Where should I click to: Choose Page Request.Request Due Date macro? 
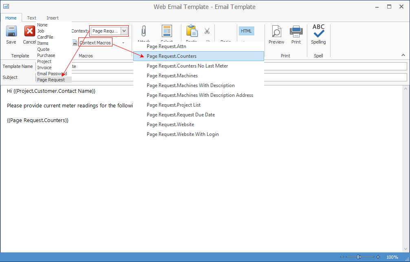(199, 115)
